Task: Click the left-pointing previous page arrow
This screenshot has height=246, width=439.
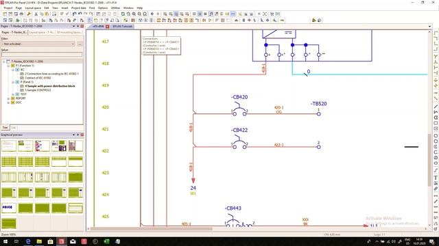Action: 152,14
